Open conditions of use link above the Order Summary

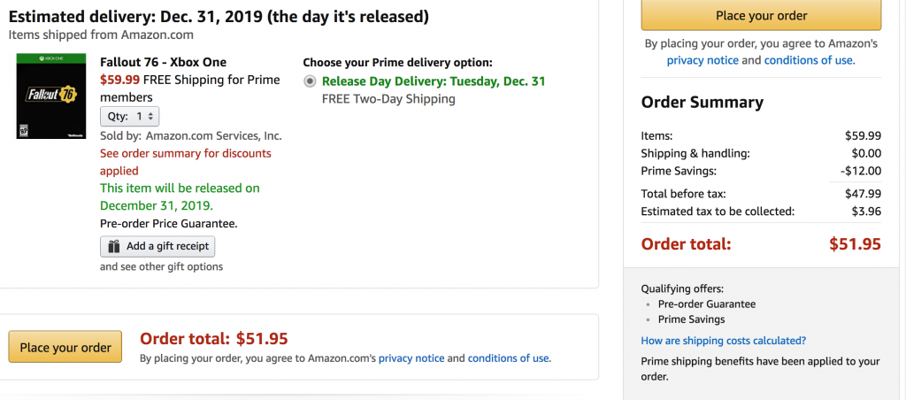pyautogui.click(x=808, y=60)
